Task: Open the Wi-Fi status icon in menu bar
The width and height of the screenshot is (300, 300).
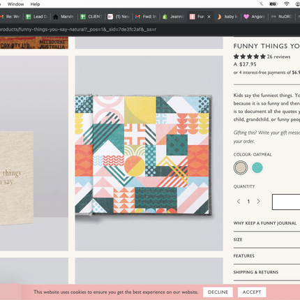Action: [x=287, y=4]
